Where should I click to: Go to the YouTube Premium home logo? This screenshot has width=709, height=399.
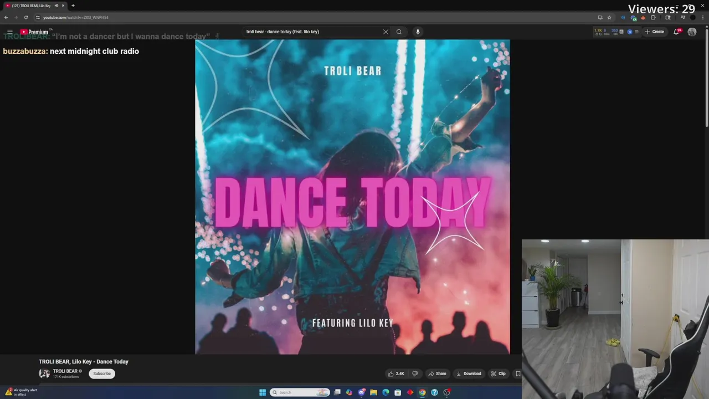[x=34, y=32]
